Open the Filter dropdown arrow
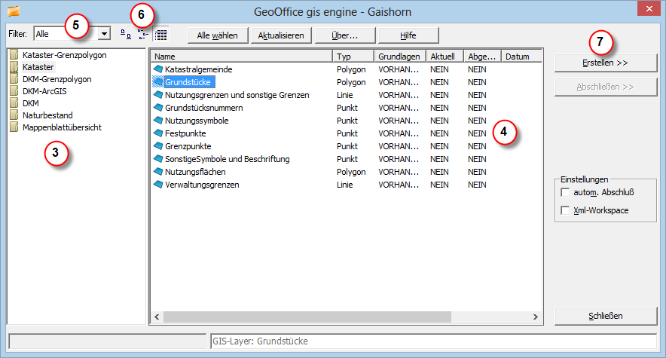This screenshot has width=666, height=358. pyautogui.click(x=104, y=34)
